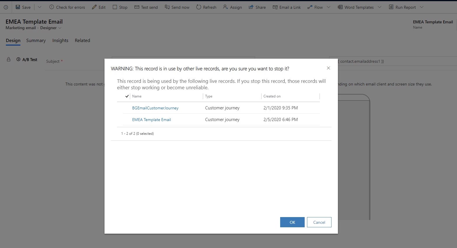Image resolution: width=457 pixels, height=248 pixels.
Task: Toggle the A/B Test option
Action: tap(27, 60)
